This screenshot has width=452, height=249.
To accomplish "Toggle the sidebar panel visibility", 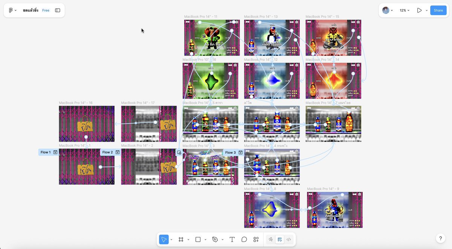I will [x=58, y=10].
